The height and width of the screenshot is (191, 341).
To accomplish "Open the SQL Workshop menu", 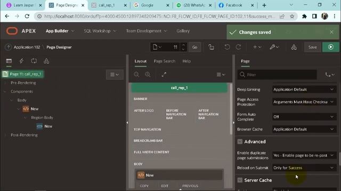I will pyautogui.click(x=100, y=31).
